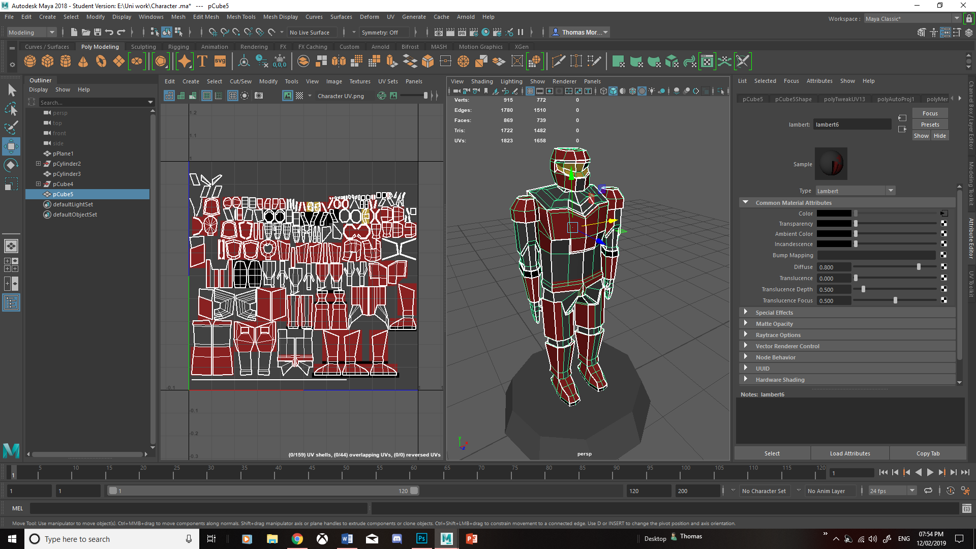The image size is (976, 549).
Task: Take a UV snapshot with camera icon
Action: tap(259, 96)
